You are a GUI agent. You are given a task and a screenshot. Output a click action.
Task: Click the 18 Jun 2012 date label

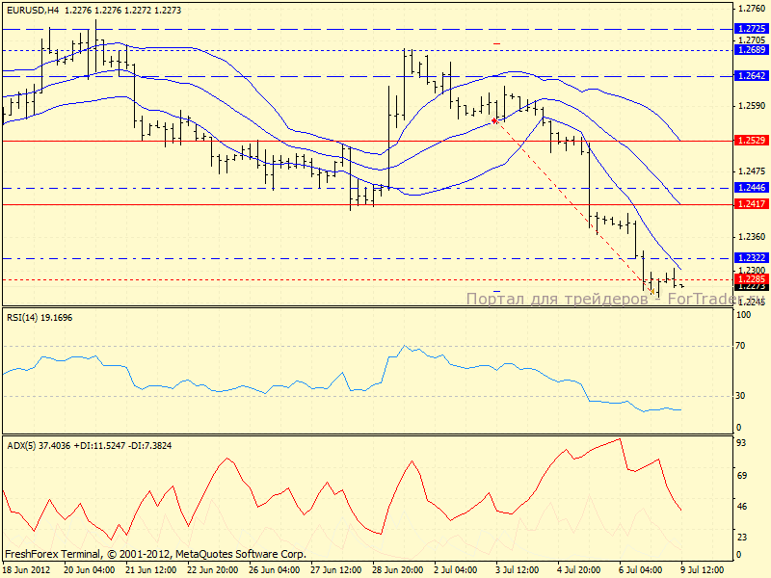point(27,570)
